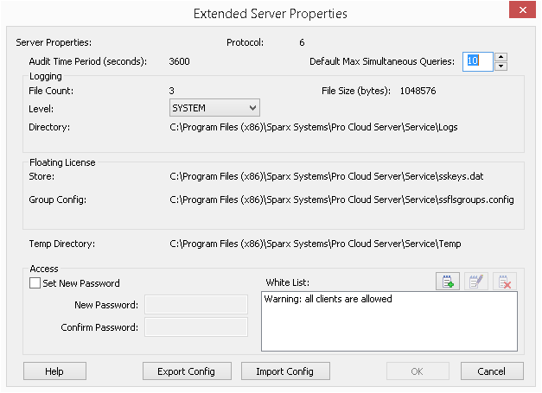The width and height of the screenshot is (542, 393).
Task: Click the Group Config file path
Action: point(341,200)
